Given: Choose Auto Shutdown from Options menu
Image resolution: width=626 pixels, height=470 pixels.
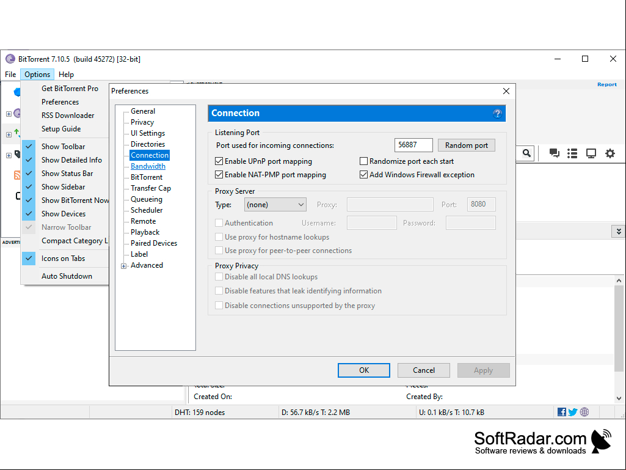Looking at the screenshot, I should 65,276.
